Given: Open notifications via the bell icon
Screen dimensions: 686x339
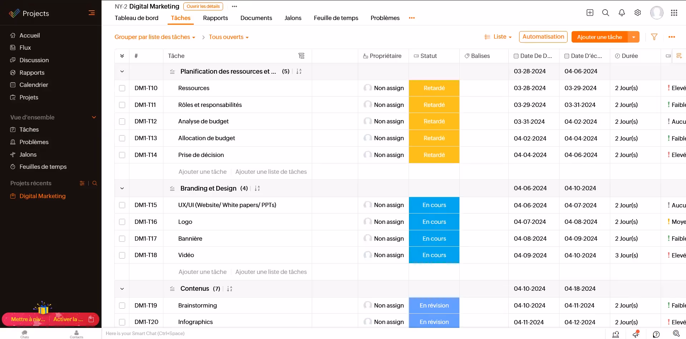Looking at the screenshot, I should pos(622,13).
